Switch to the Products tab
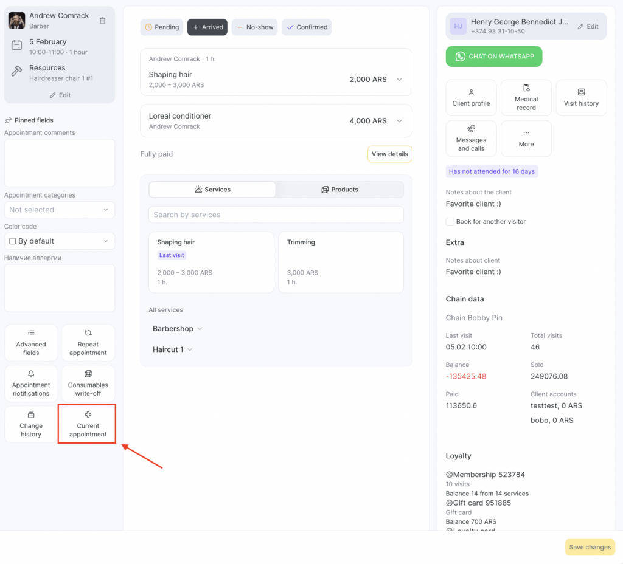623x564 pixels. coord(339,190)
